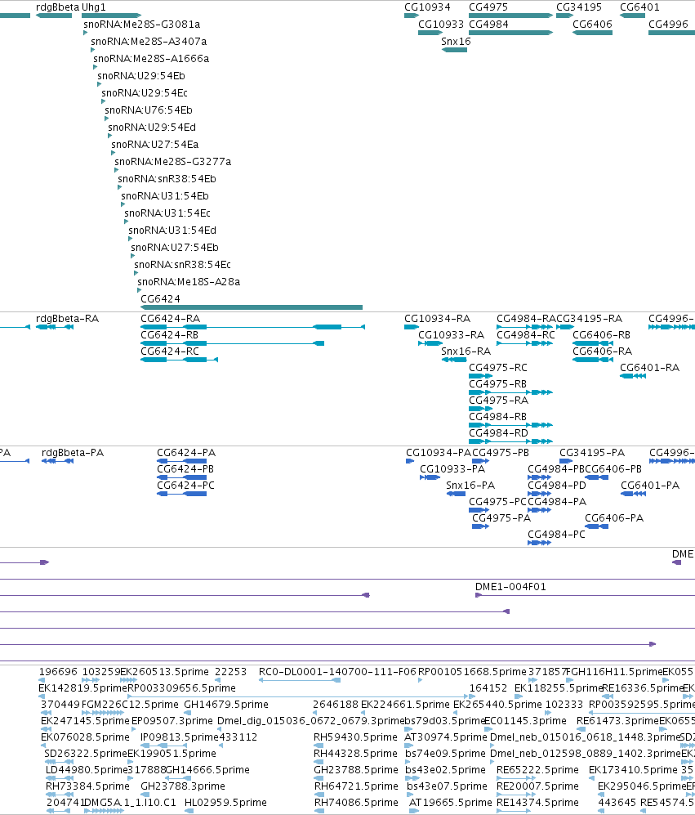This screenshot has height=815, width=695.
Task: Click the CG6406 gene arrow
Action: (592, 33)
